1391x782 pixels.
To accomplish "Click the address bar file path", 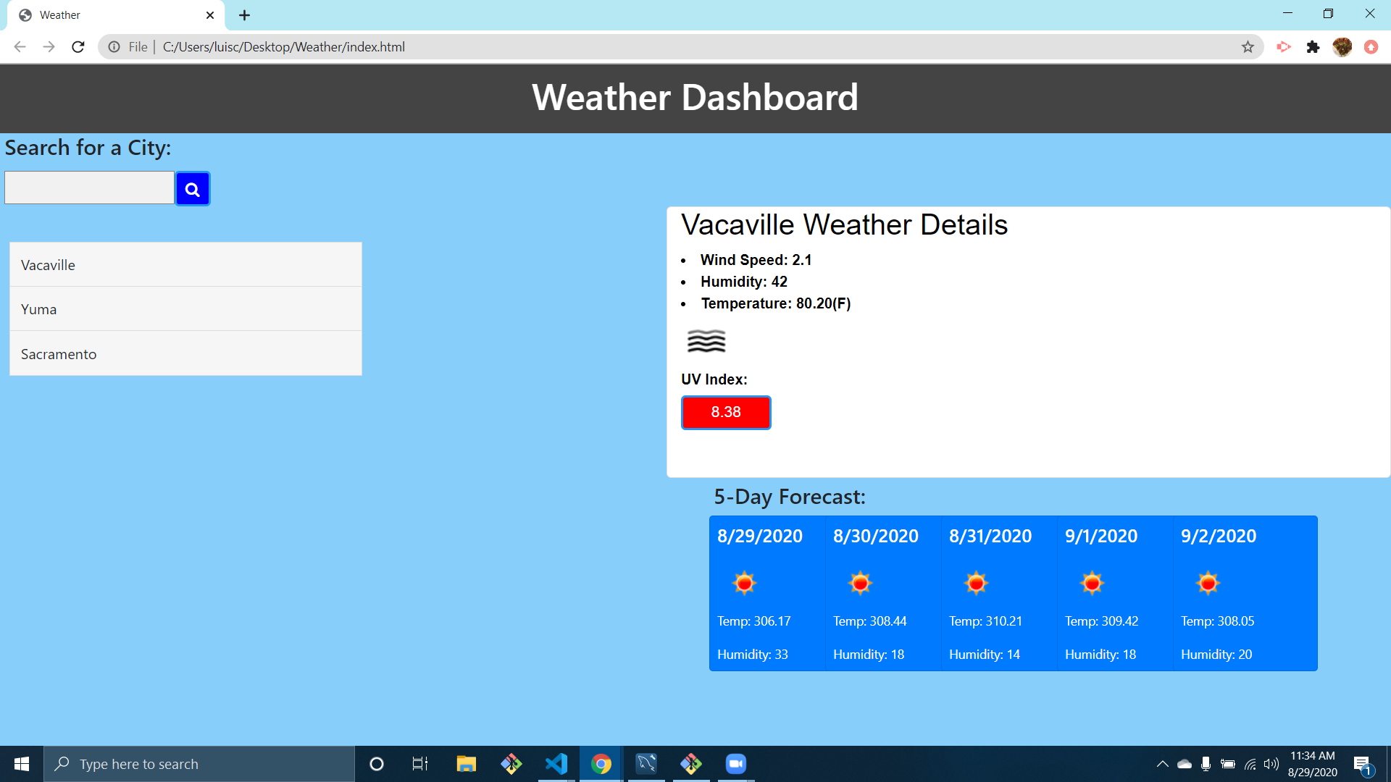I will [284, 47].
